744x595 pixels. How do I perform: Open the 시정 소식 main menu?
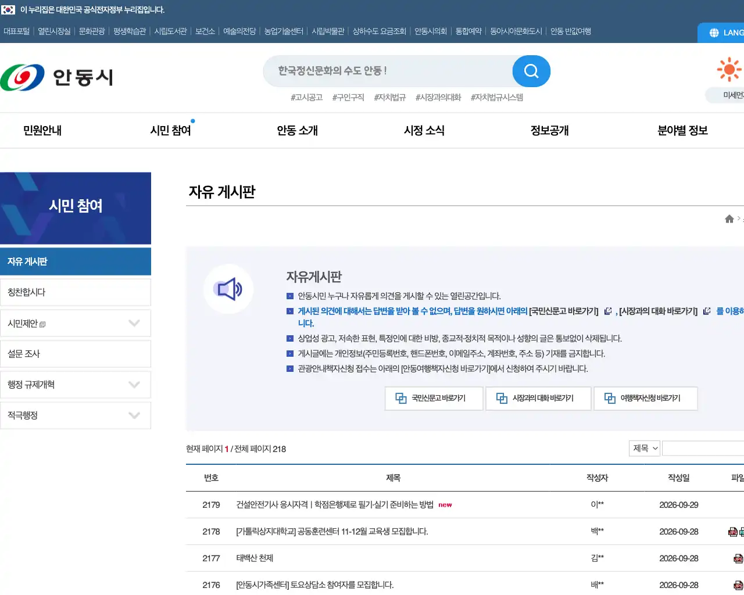424,131
